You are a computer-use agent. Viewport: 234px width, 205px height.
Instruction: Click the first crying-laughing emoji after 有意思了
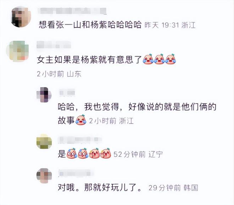(148, 59)
